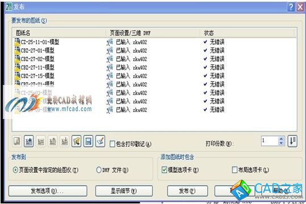Viewport: 306px width, 204px height.
Task: Click the Load Sheet List icon
Action: coord(77,141)
